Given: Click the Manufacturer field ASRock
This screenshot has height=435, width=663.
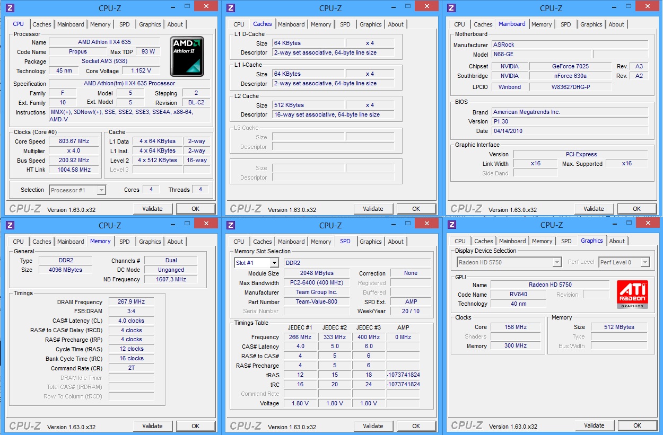Looking at the screenshot, I should 570,45.
